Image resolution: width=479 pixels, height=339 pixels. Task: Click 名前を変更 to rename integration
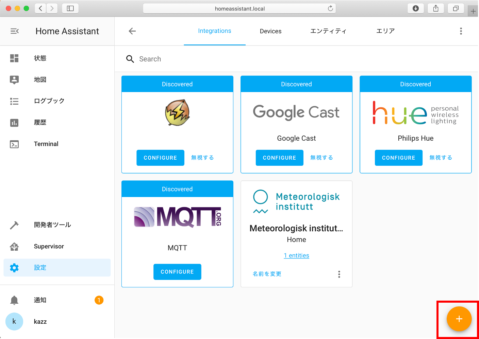[x=267, y=274]
